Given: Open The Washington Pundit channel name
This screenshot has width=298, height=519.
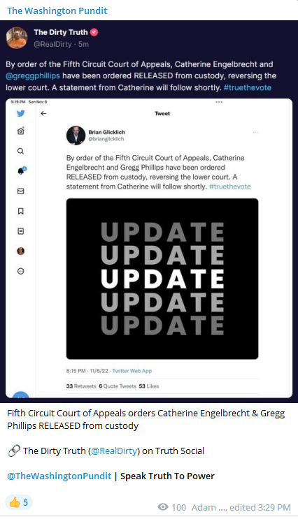Looking at the screenshot, I should (x=57, y=10).
